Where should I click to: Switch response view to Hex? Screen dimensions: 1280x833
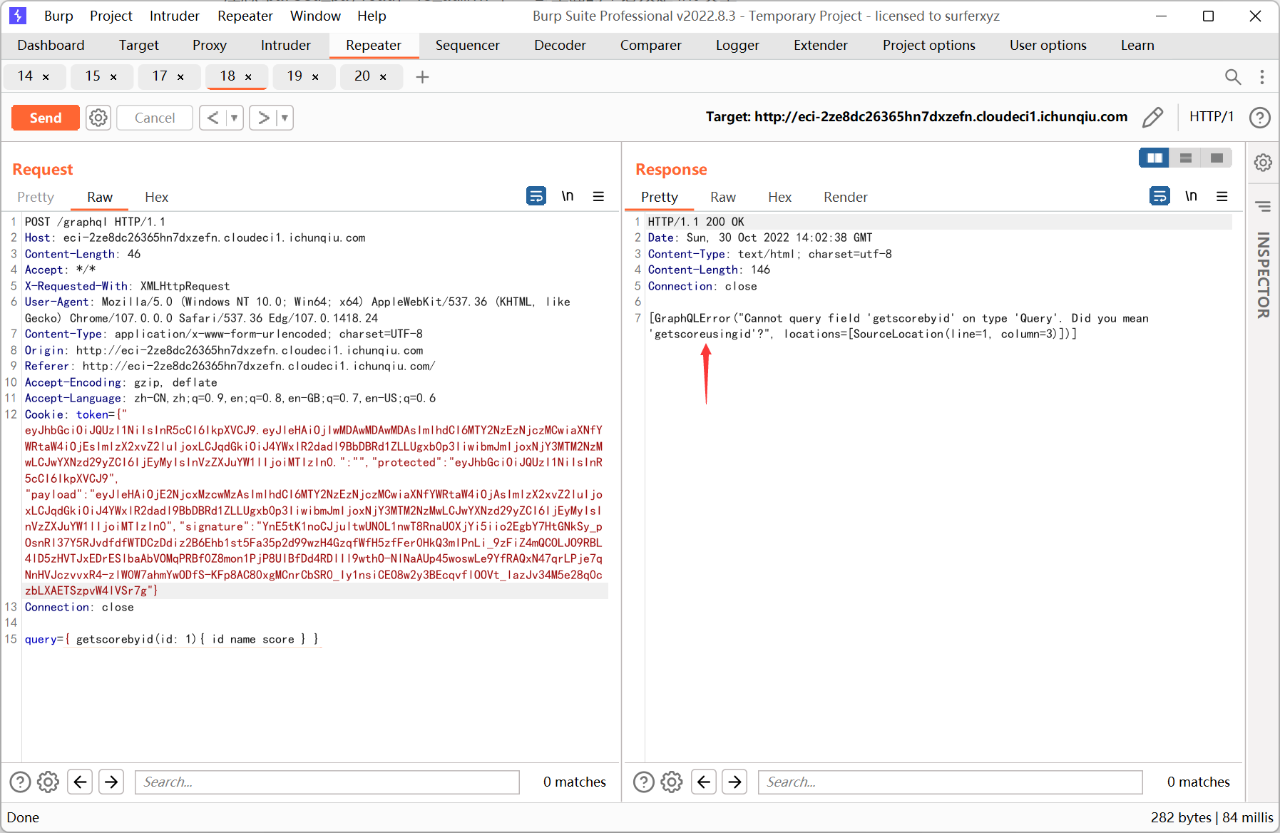click(779, 197)
